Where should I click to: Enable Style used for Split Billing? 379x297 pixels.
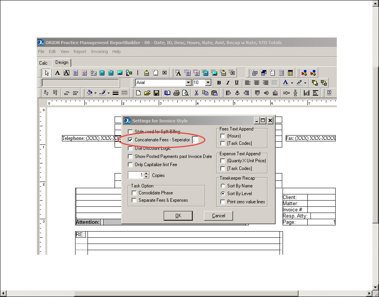[130, 132]
